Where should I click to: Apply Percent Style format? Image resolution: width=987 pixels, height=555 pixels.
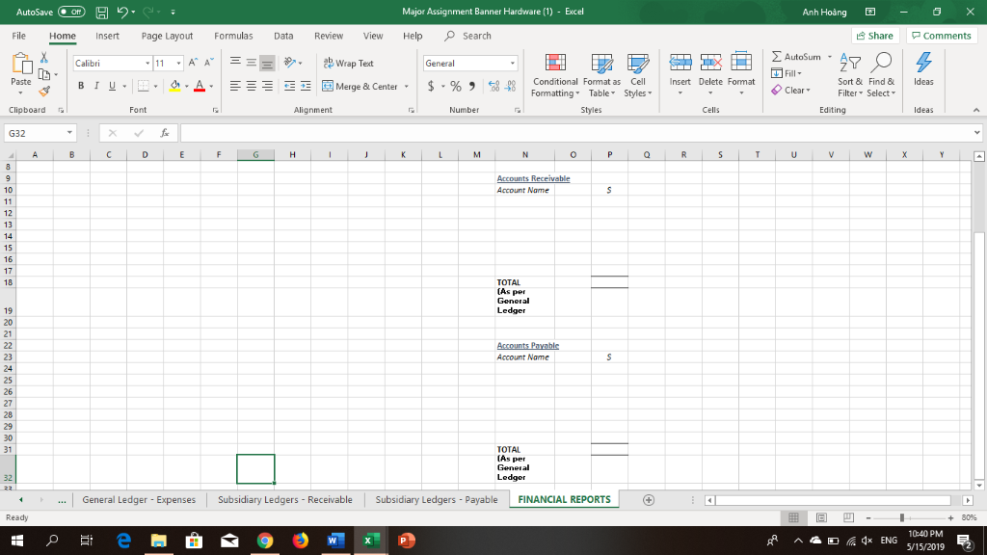tap(456, 86)
